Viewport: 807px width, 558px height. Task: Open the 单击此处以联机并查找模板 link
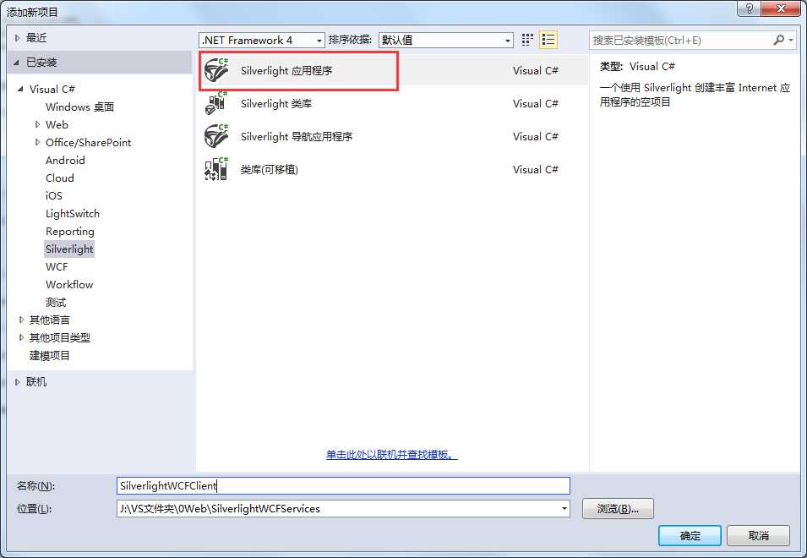[391, 455]
